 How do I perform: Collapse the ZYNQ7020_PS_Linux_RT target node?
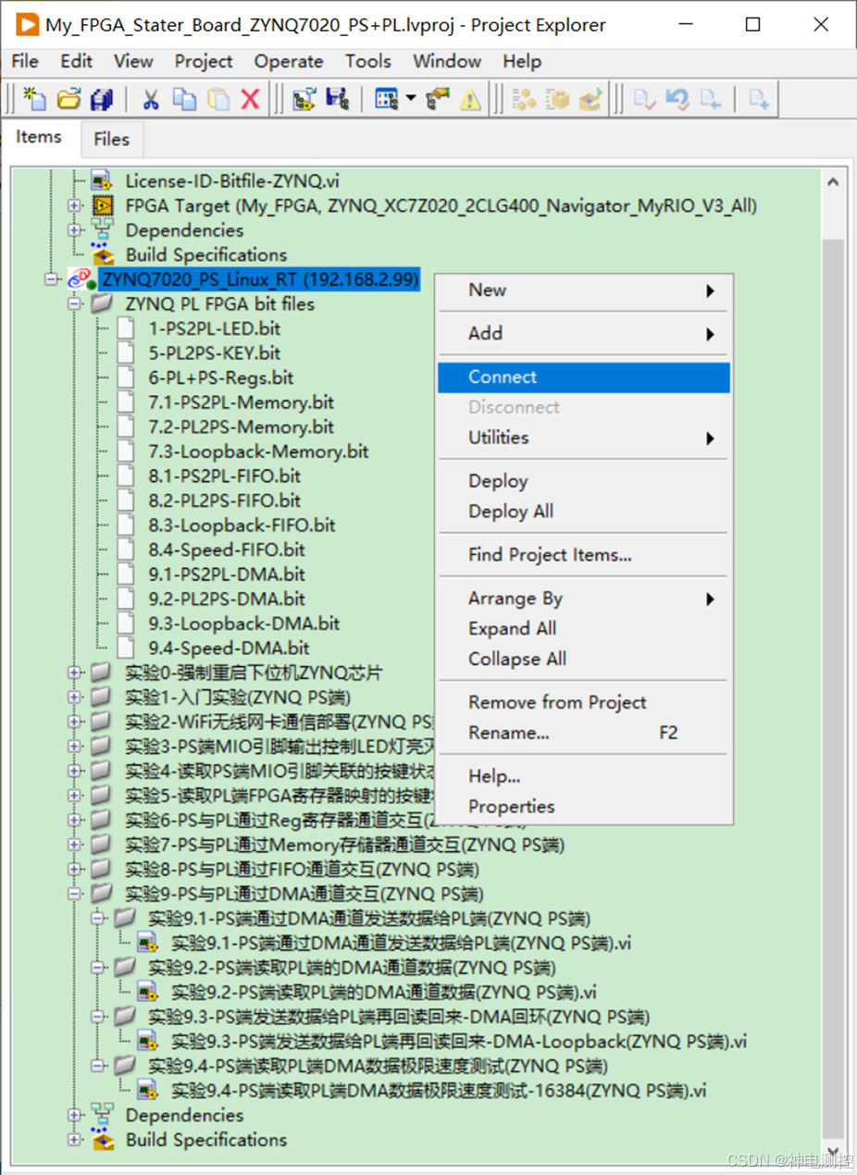click(52, 279)
